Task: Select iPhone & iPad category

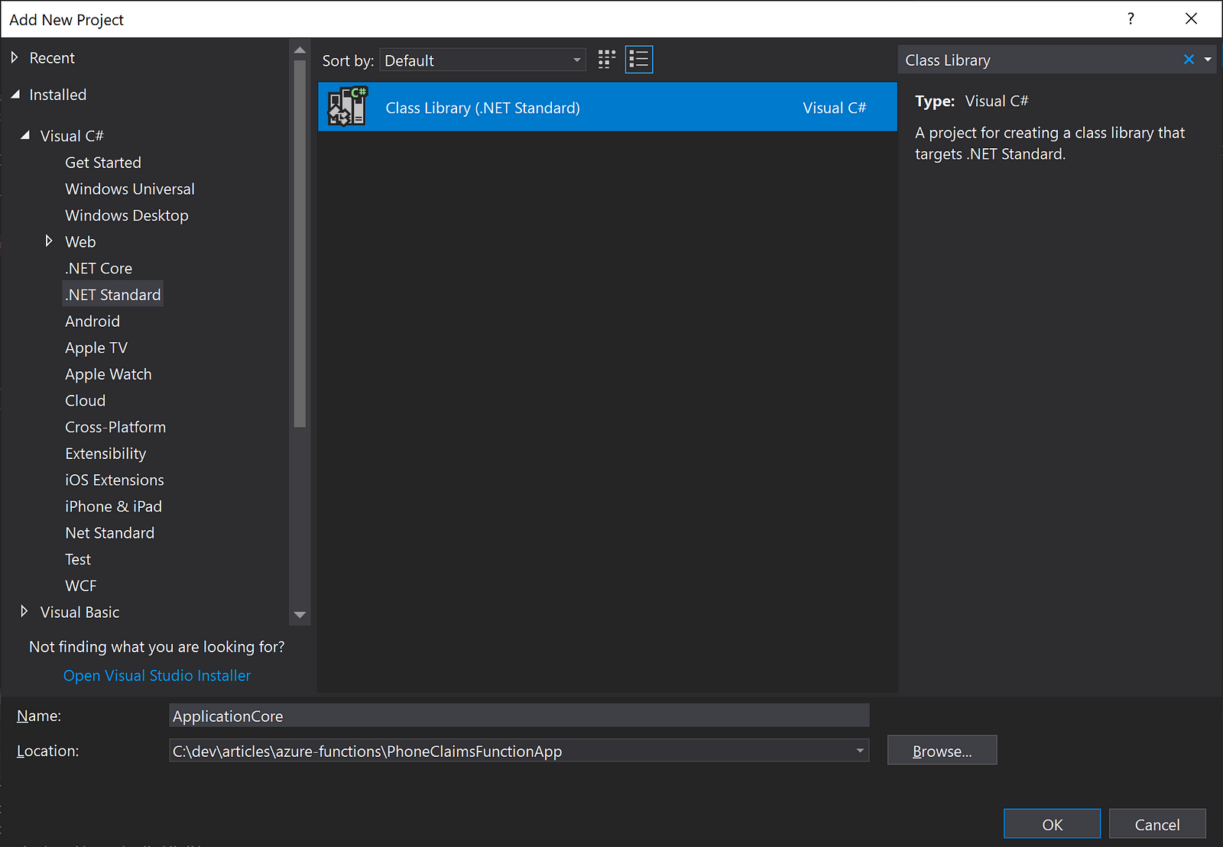Action: pos(114,506)
